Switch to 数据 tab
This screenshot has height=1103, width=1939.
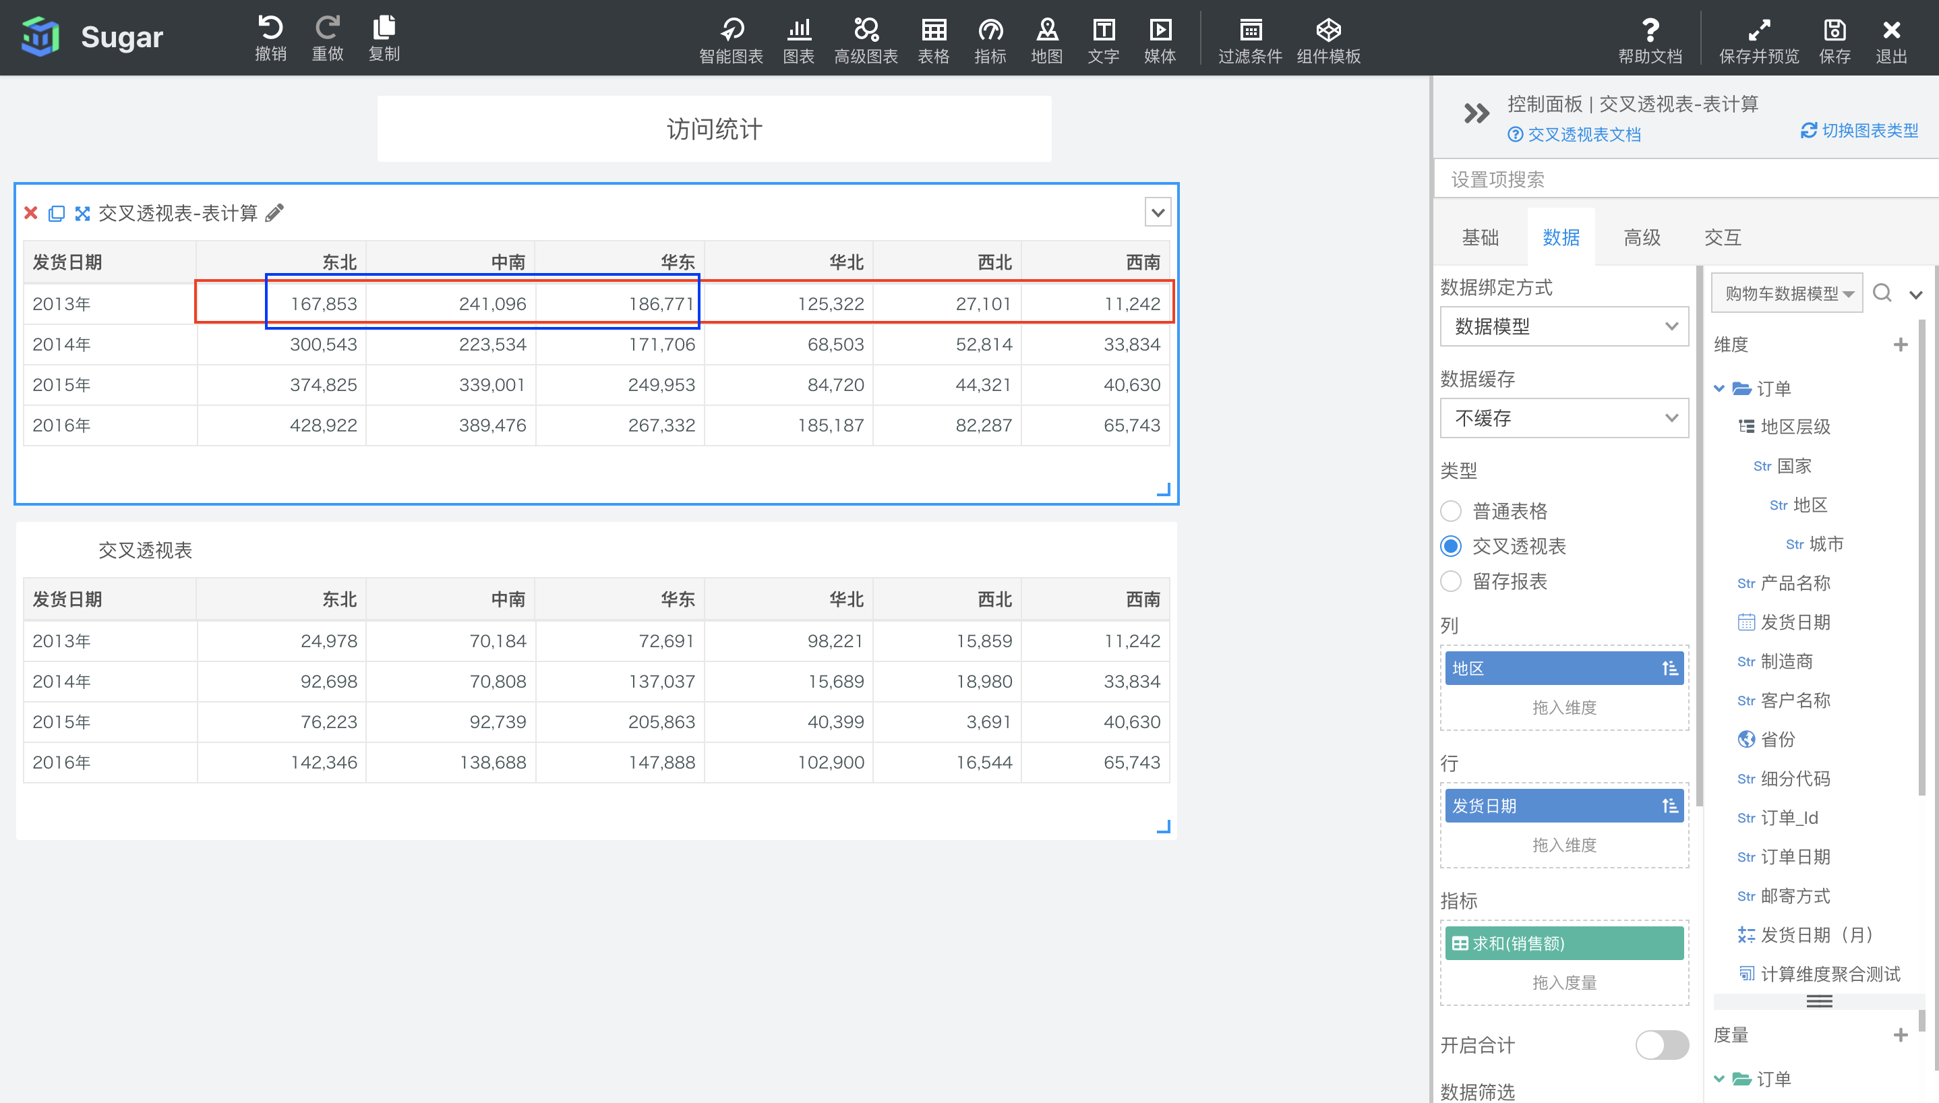pyautogui.click(x=1561, y=237)
